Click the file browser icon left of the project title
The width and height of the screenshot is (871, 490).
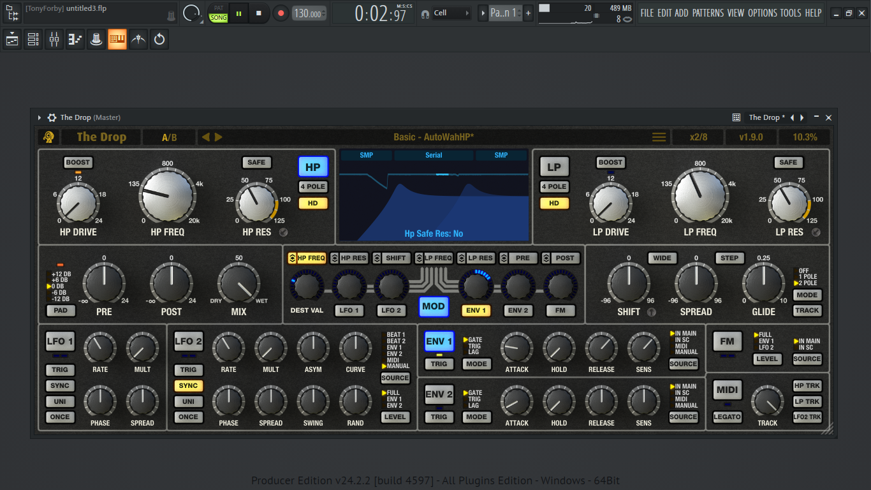point(11,13)
